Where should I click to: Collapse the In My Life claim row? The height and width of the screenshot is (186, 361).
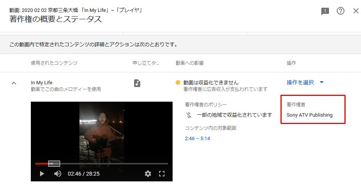[14, 83]
